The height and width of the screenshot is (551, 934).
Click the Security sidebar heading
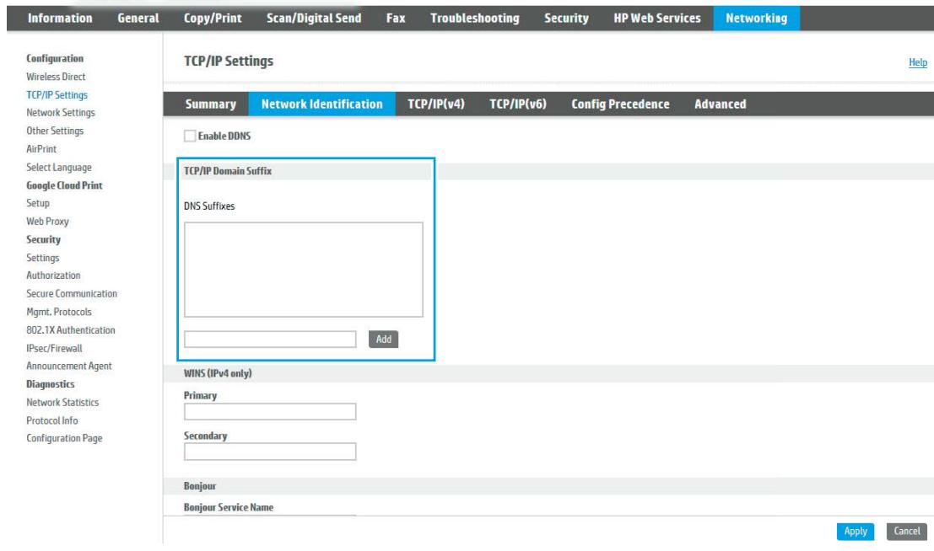44,240
